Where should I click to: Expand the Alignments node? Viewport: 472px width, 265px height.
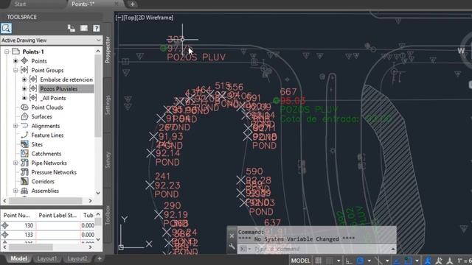coord(15,126)
